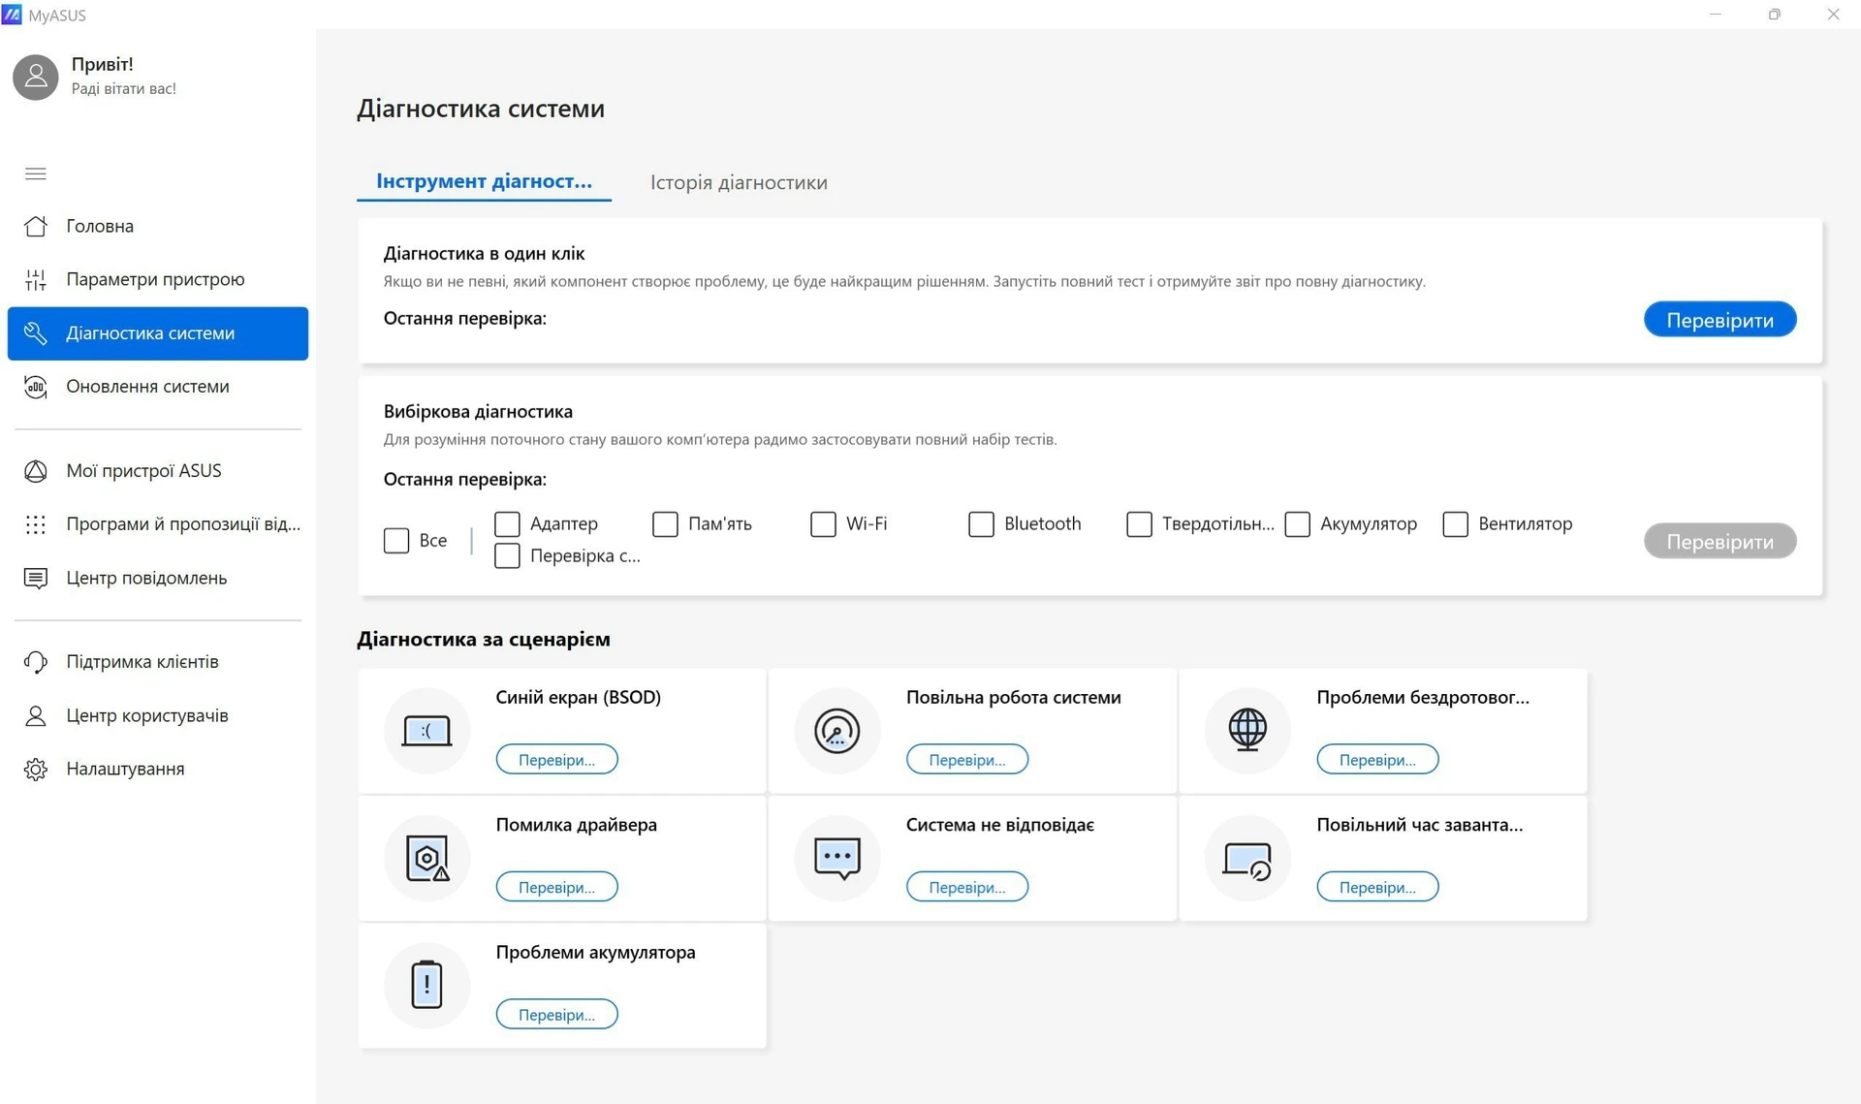
Task: Open Мої пристрої ASUS
Action: click(x=158, y=471)
